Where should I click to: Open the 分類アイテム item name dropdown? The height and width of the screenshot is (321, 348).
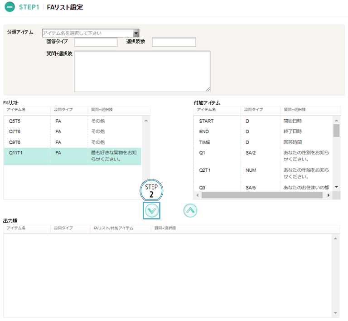point(91,33)
